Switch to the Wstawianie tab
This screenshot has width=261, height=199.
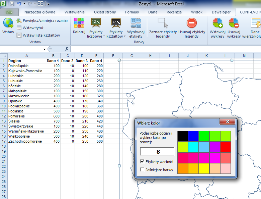[75, 12]
